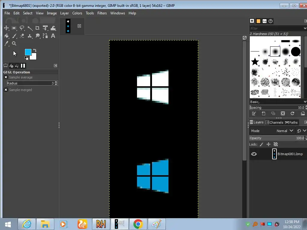Open the Tool Options tab

tap(5, 66)
